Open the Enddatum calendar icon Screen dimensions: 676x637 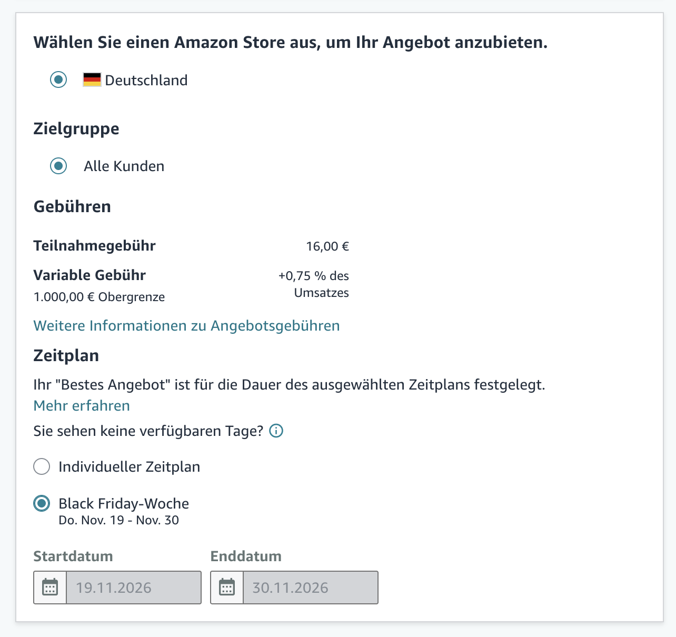[x=227, y=588]
